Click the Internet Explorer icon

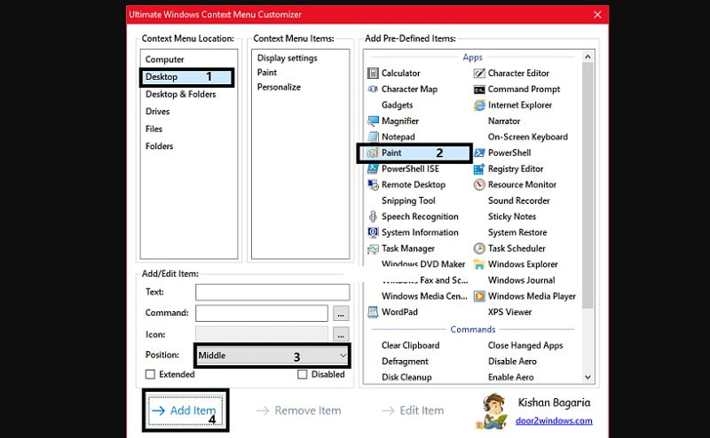(x=479, y=105)
